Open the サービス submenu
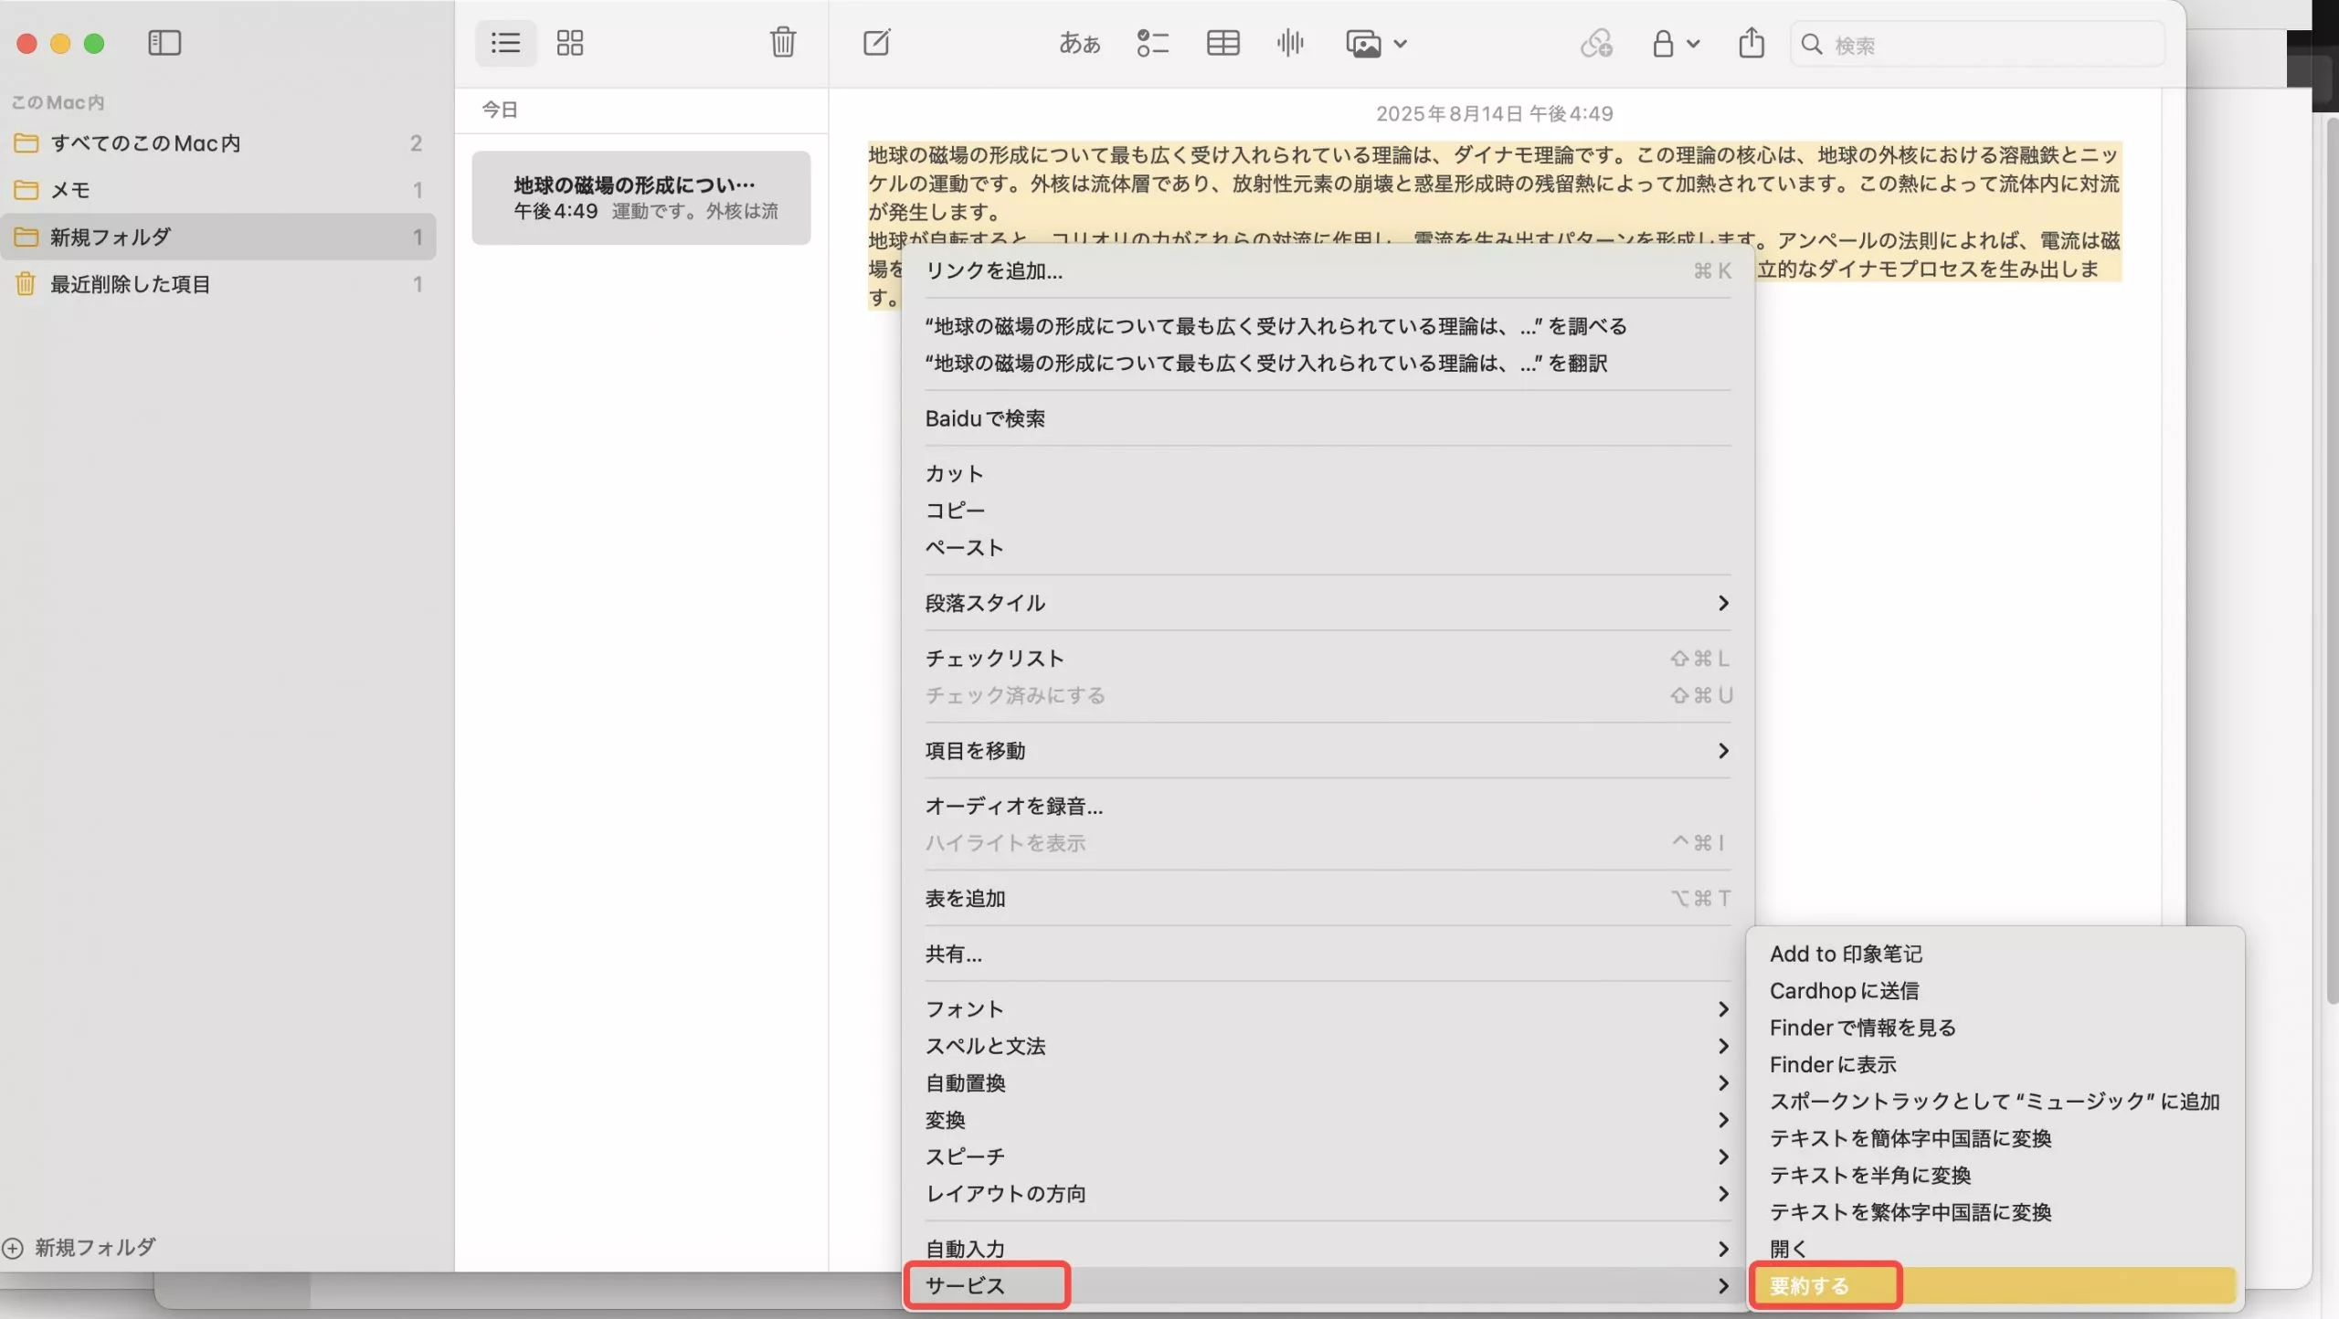 (1328, 1286)
